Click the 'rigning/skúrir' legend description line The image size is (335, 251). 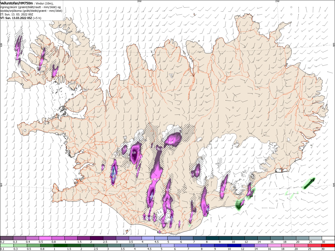pos(31,7)
